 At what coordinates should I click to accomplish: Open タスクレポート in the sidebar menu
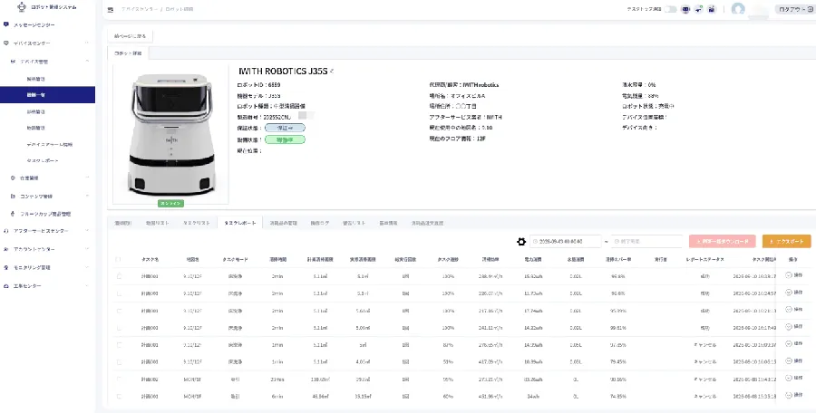(x=43, y=160)
